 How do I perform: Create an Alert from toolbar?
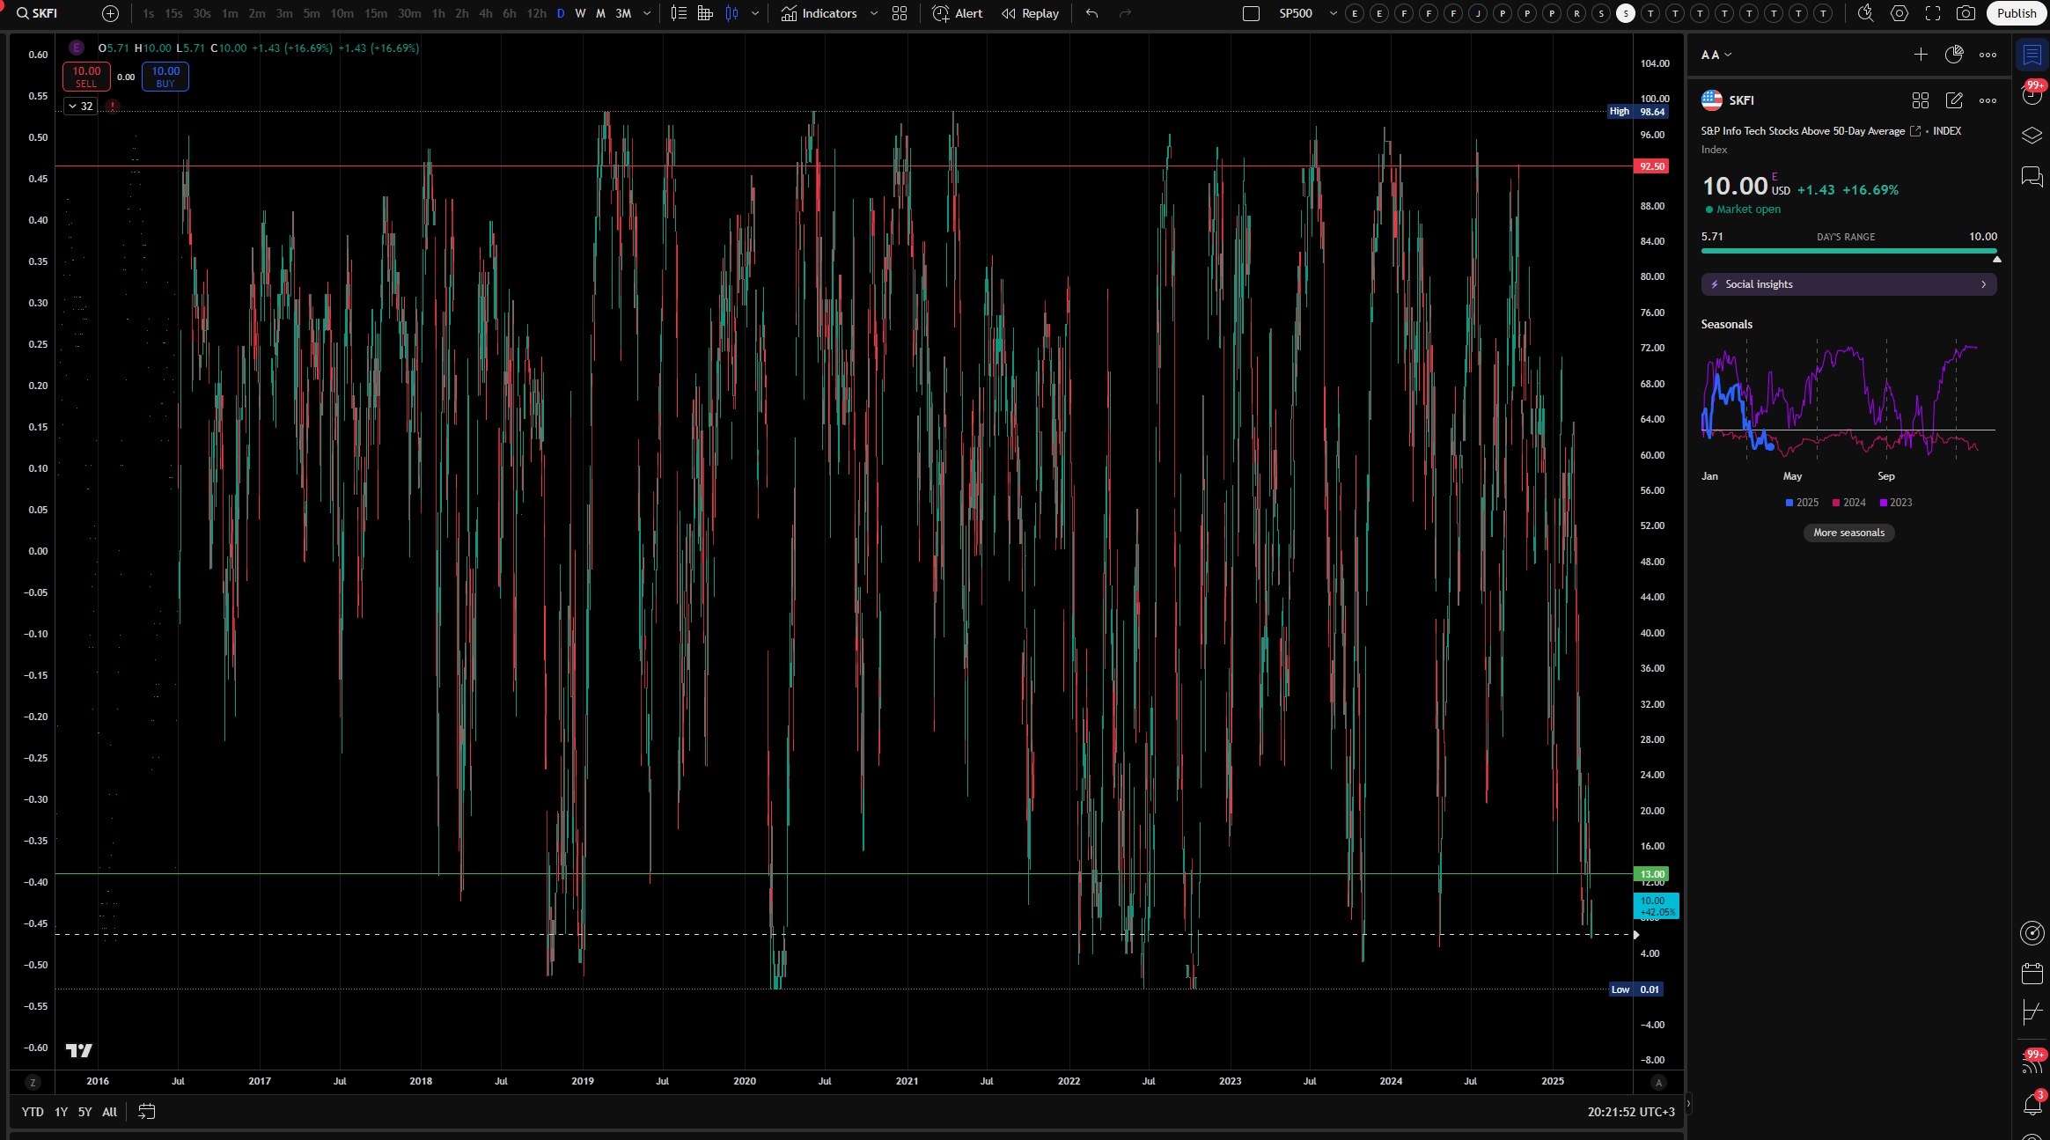[x=958, y=13]
